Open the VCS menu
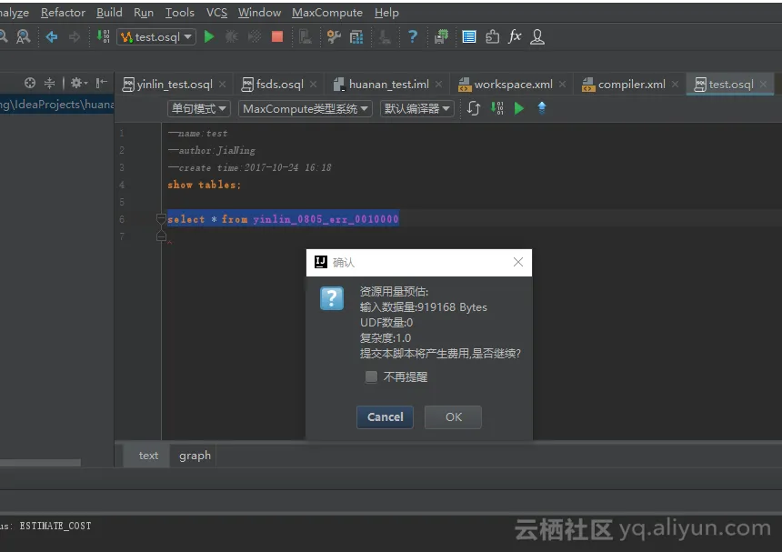This screenshot has width=782, height=552. [216, 13]
